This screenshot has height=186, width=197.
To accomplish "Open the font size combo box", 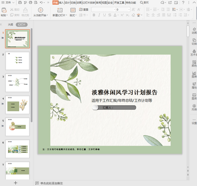I will [123, 9].
